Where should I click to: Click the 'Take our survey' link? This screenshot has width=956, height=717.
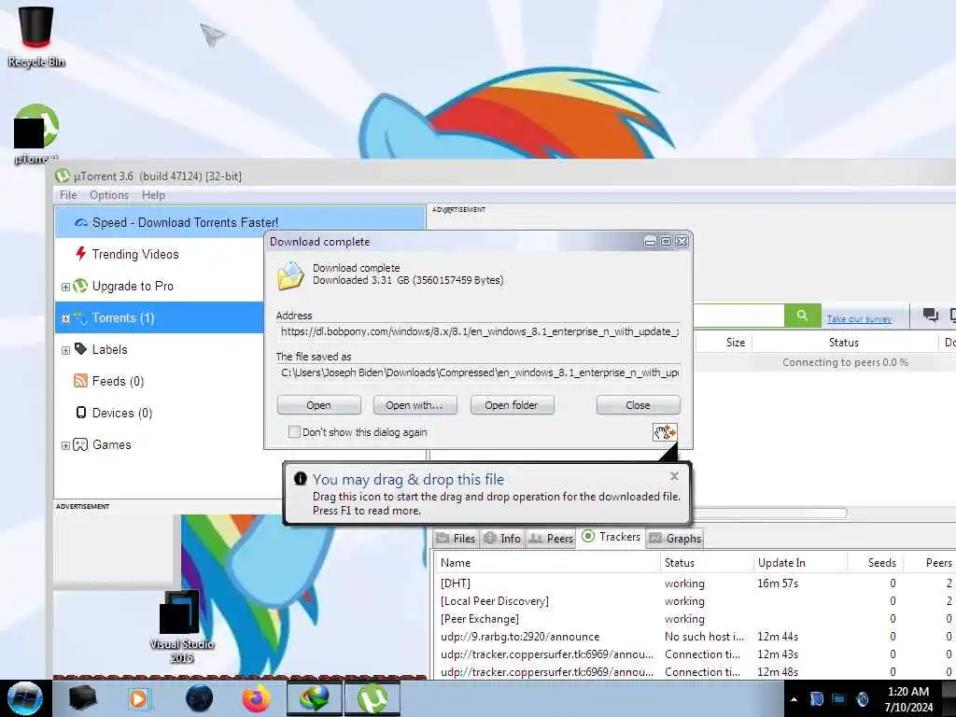coord(859,318)
